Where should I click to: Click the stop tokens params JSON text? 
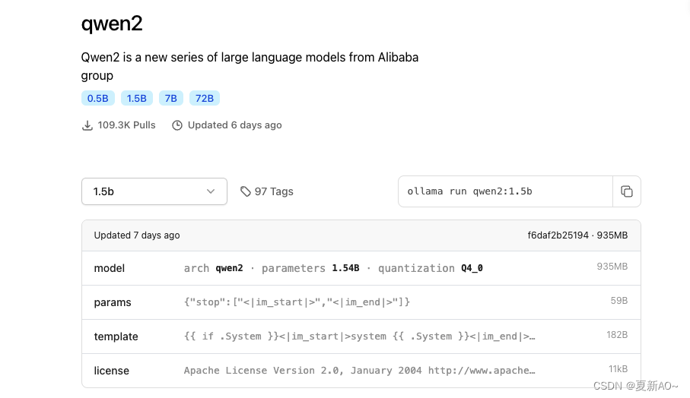pos(297,302)
